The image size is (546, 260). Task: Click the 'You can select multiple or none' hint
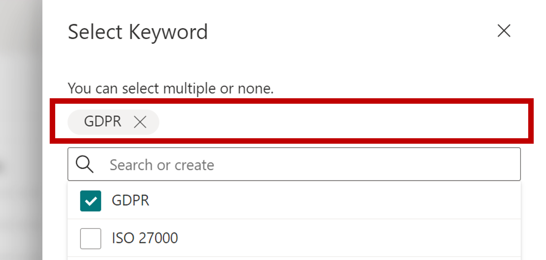tap(171, 88)
